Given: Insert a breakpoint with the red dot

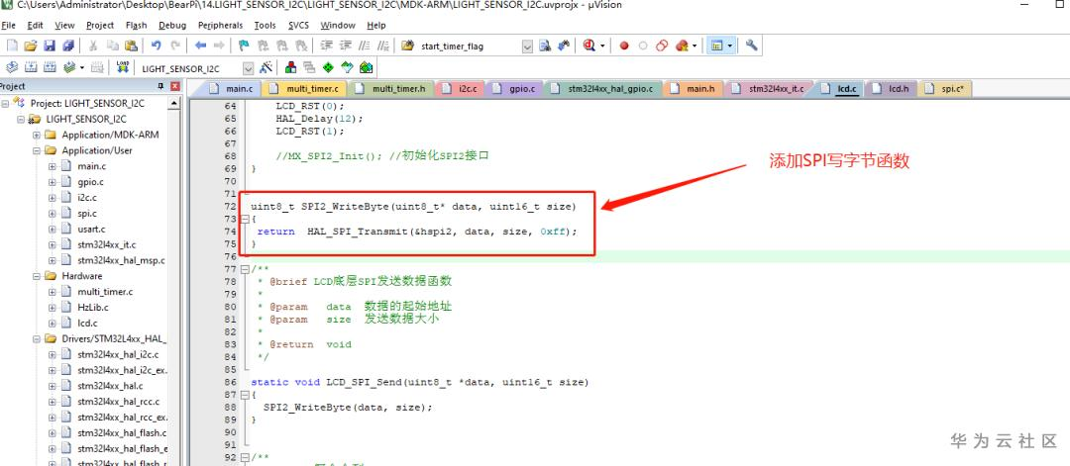Looking at the screenshot, I should coord(624,46).
